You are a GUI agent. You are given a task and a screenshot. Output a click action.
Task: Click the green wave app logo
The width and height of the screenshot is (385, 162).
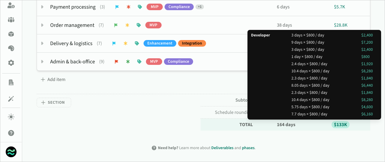pos(11,152)
